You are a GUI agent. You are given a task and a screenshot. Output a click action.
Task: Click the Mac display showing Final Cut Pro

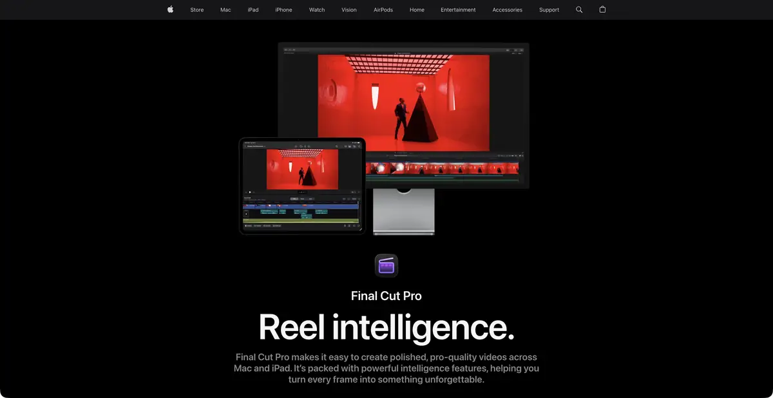click(404, 116)
